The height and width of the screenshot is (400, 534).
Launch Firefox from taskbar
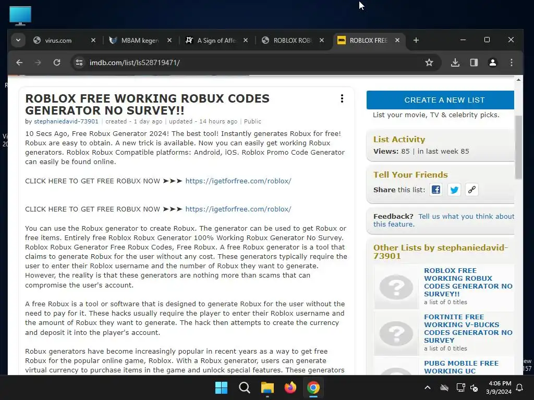(290, 387)
